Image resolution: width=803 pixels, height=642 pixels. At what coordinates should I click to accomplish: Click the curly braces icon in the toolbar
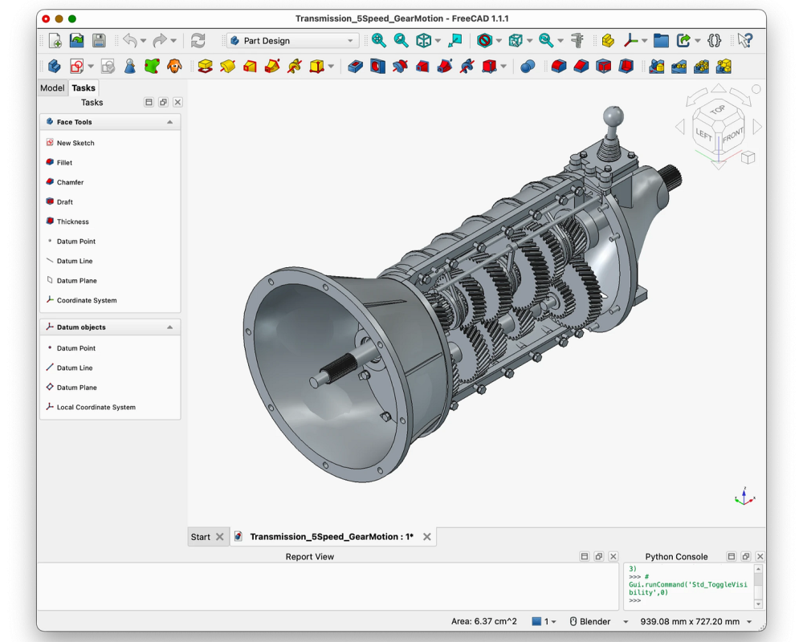pyautogui.click(x=715, y=40)
